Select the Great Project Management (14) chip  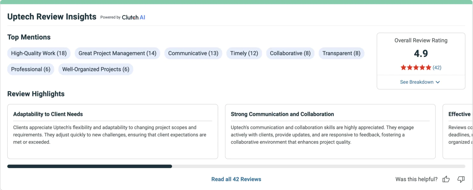tap(117, 53)
